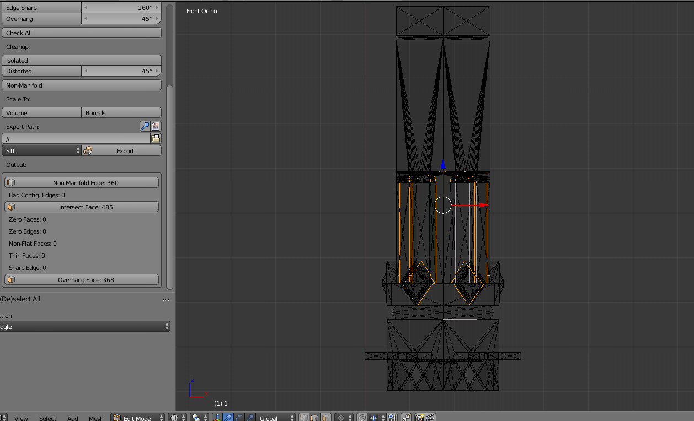Switch to face select mode
Screen dimensions: 694x421
[325, 418]
